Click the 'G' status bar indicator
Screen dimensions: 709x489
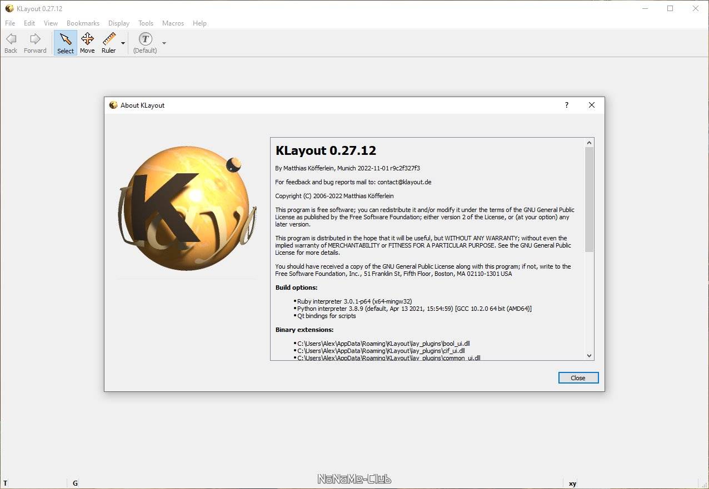coord(75,483)
